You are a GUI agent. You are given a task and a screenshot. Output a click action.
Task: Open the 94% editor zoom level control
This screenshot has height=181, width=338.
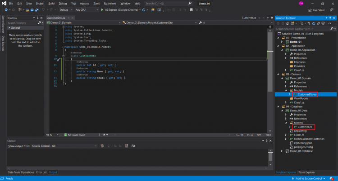[50, 135]
